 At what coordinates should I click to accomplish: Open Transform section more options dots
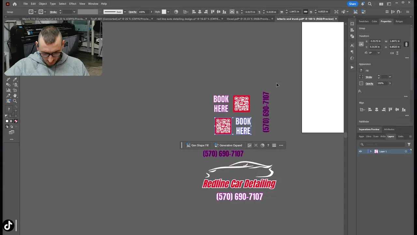(x=407, y=58)
